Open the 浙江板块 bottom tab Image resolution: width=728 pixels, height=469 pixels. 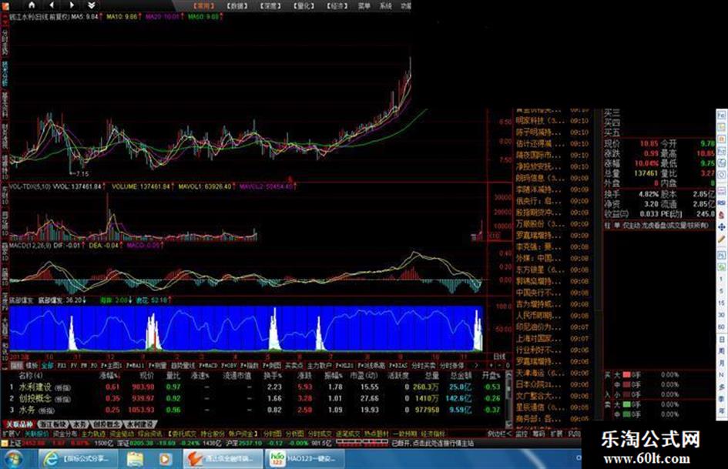(x=53, y=424)
